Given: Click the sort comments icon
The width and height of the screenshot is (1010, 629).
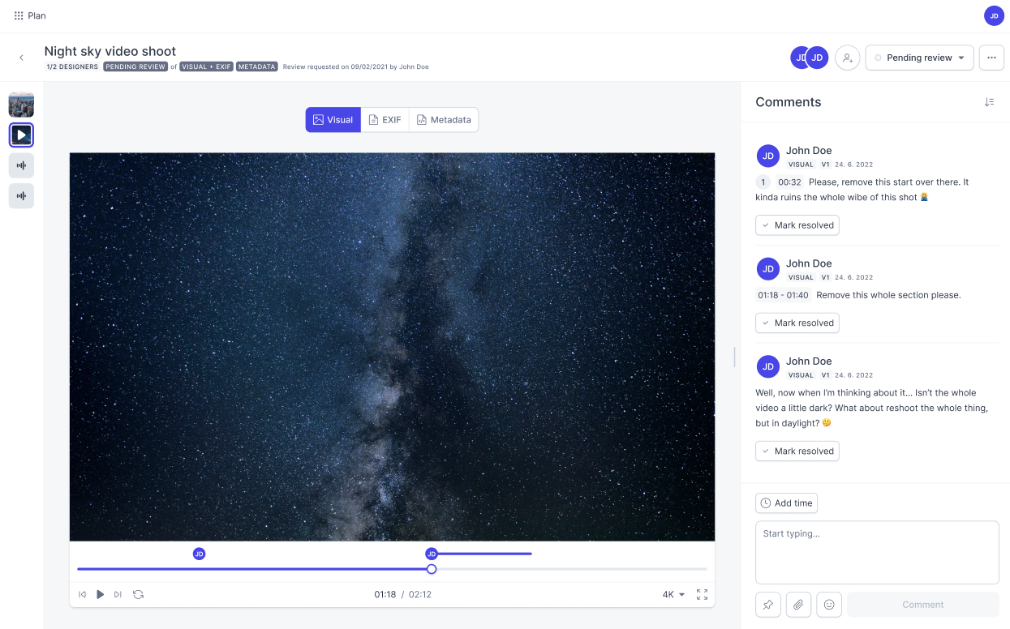Looking at the screenshot, I should [989, 102].
